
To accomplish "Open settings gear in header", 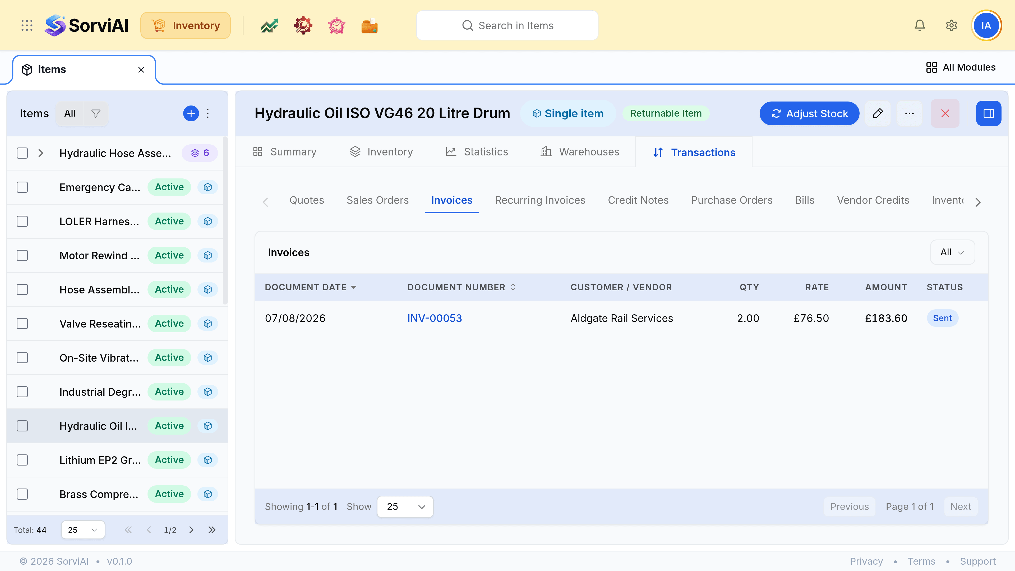I will (952, 26).
